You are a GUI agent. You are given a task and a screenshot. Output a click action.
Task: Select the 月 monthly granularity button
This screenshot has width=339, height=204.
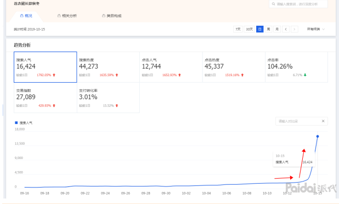pyautogui.click(x=277, y=29)
